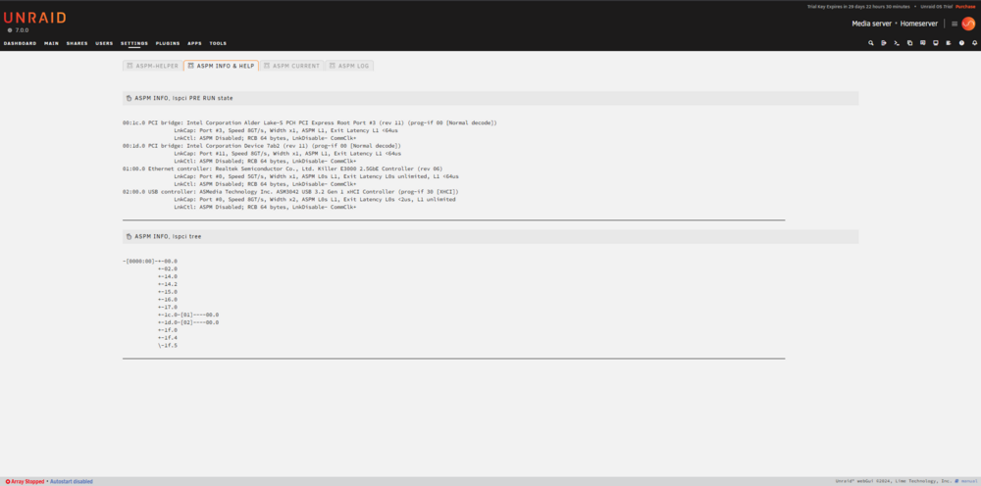Open the hamburger menu beside avatar
The width and height of the screenshot is (981, 486).
955,24
